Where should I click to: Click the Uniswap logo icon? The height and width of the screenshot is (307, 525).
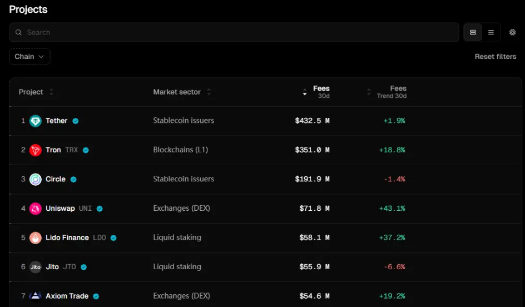[36, 209]
